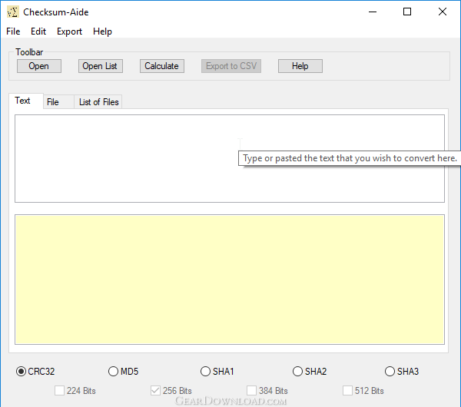The height and width of the screenshot is (407, 461).
Task: Toggle the 224 Bits checkbox
Action: [75, 391]
